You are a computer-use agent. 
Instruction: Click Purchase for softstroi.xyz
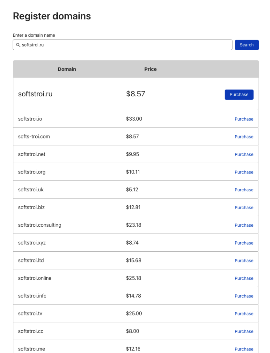[x=244, y=243]
